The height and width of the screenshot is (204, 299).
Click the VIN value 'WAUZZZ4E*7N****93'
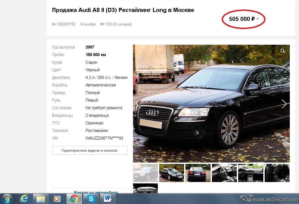pos(105,138)
